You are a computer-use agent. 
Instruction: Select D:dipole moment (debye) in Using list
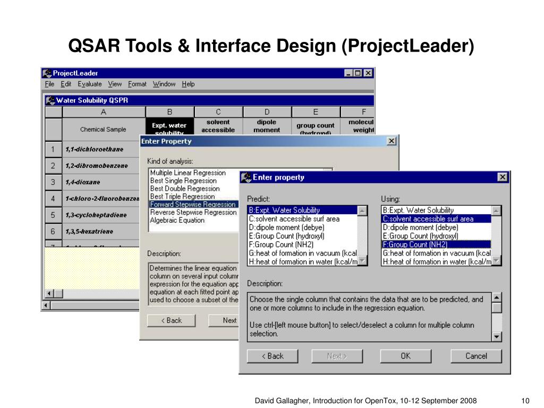point(437,227)
